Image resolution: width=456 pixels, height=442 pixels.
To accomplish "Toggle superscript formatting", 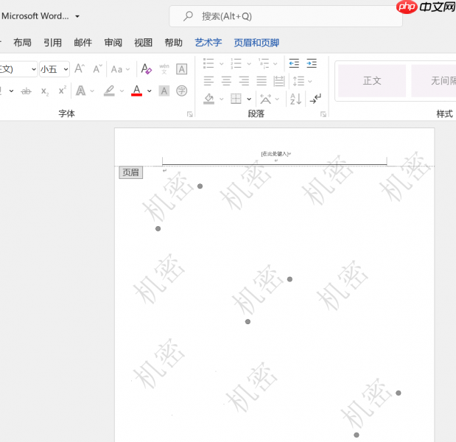I will coord(62,91).
